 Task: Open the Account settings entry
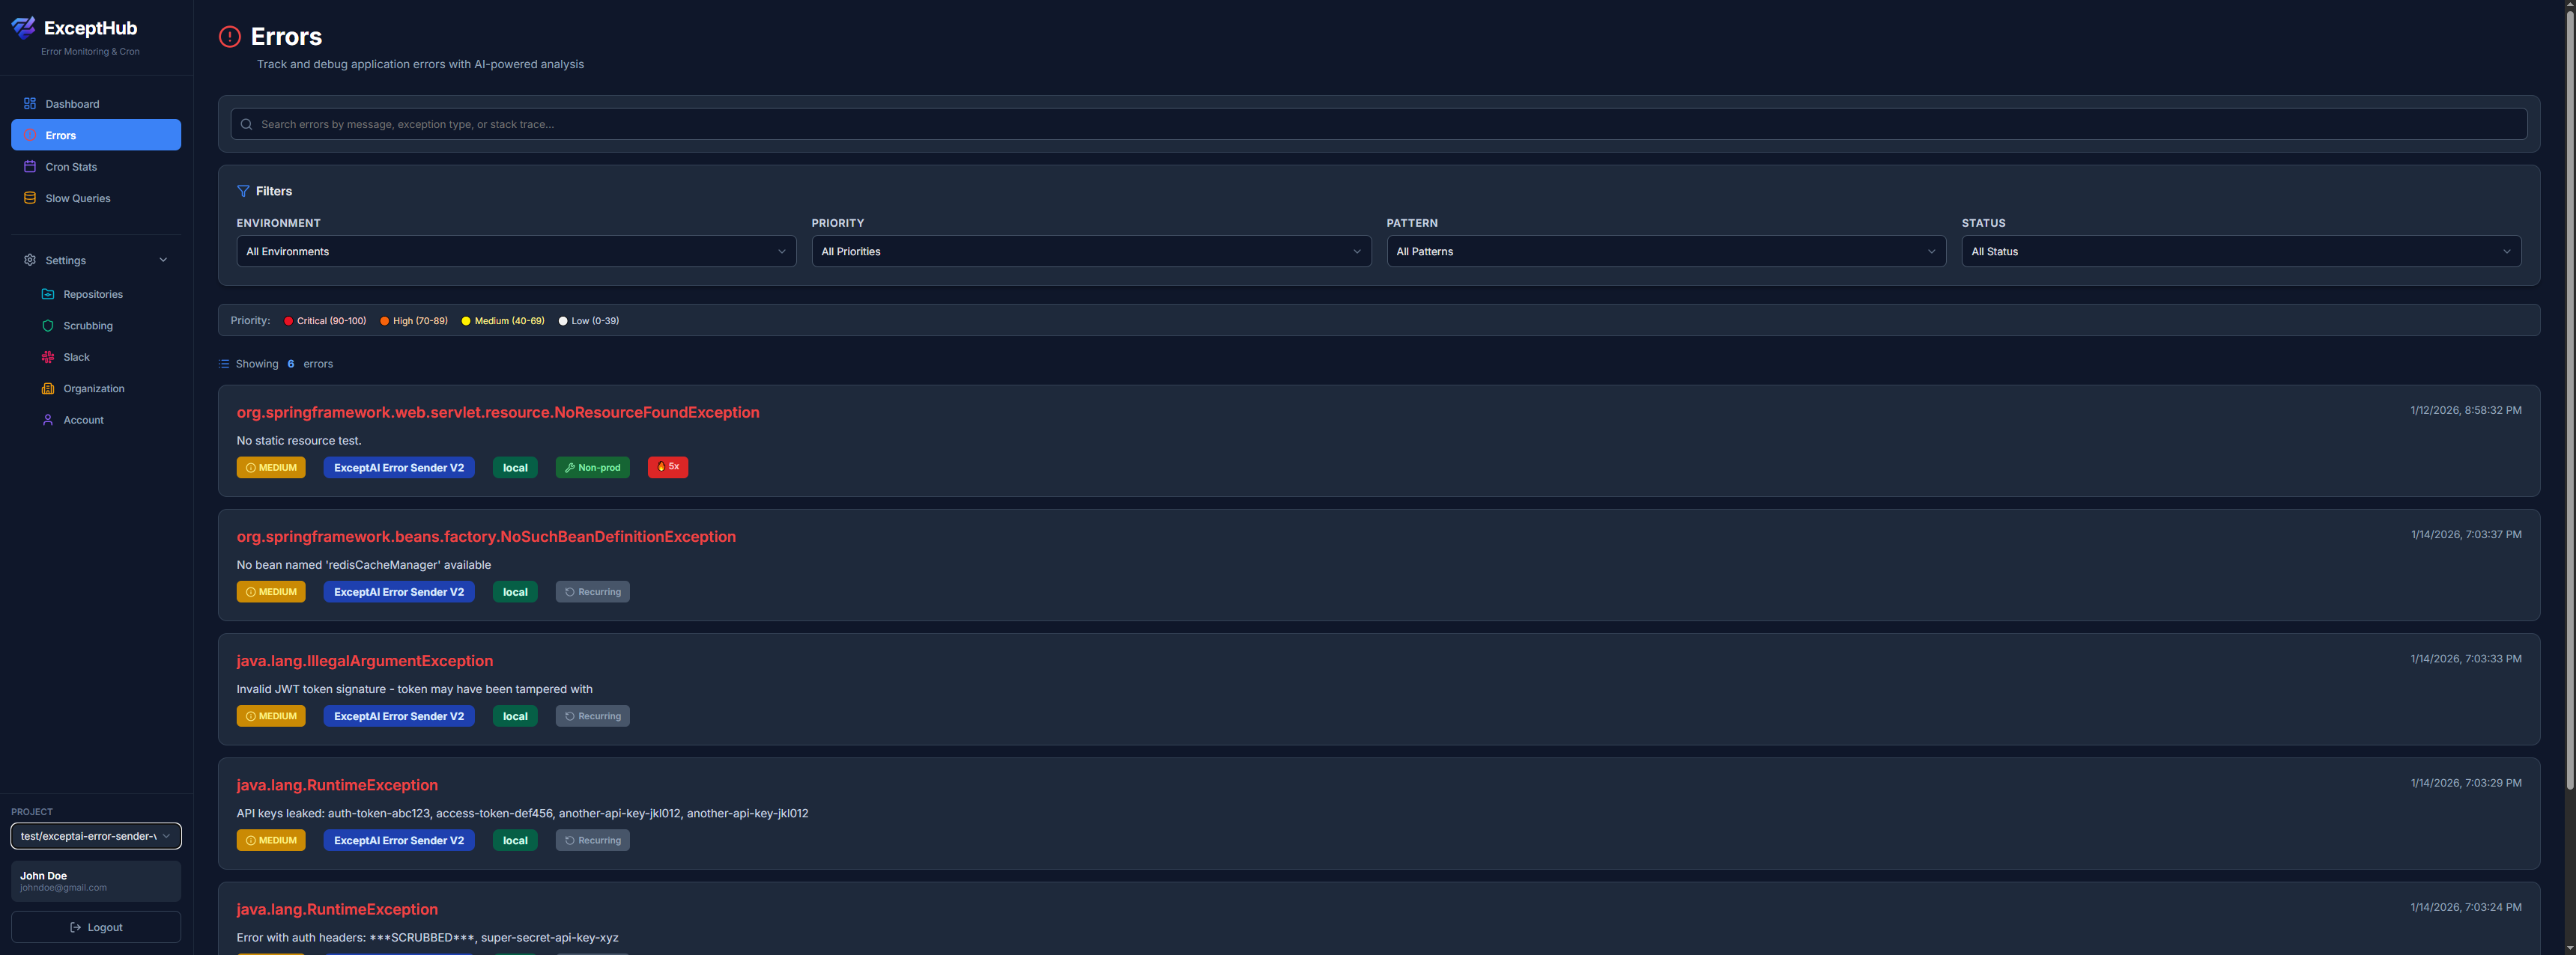82,420
